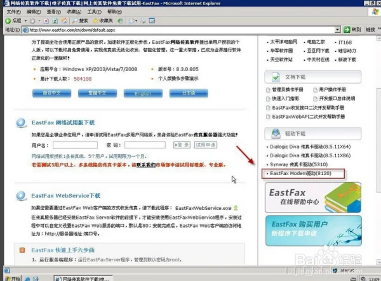381x281 pixels.
Task: Click the 用户名 input field
Action: tap(76, 145)
